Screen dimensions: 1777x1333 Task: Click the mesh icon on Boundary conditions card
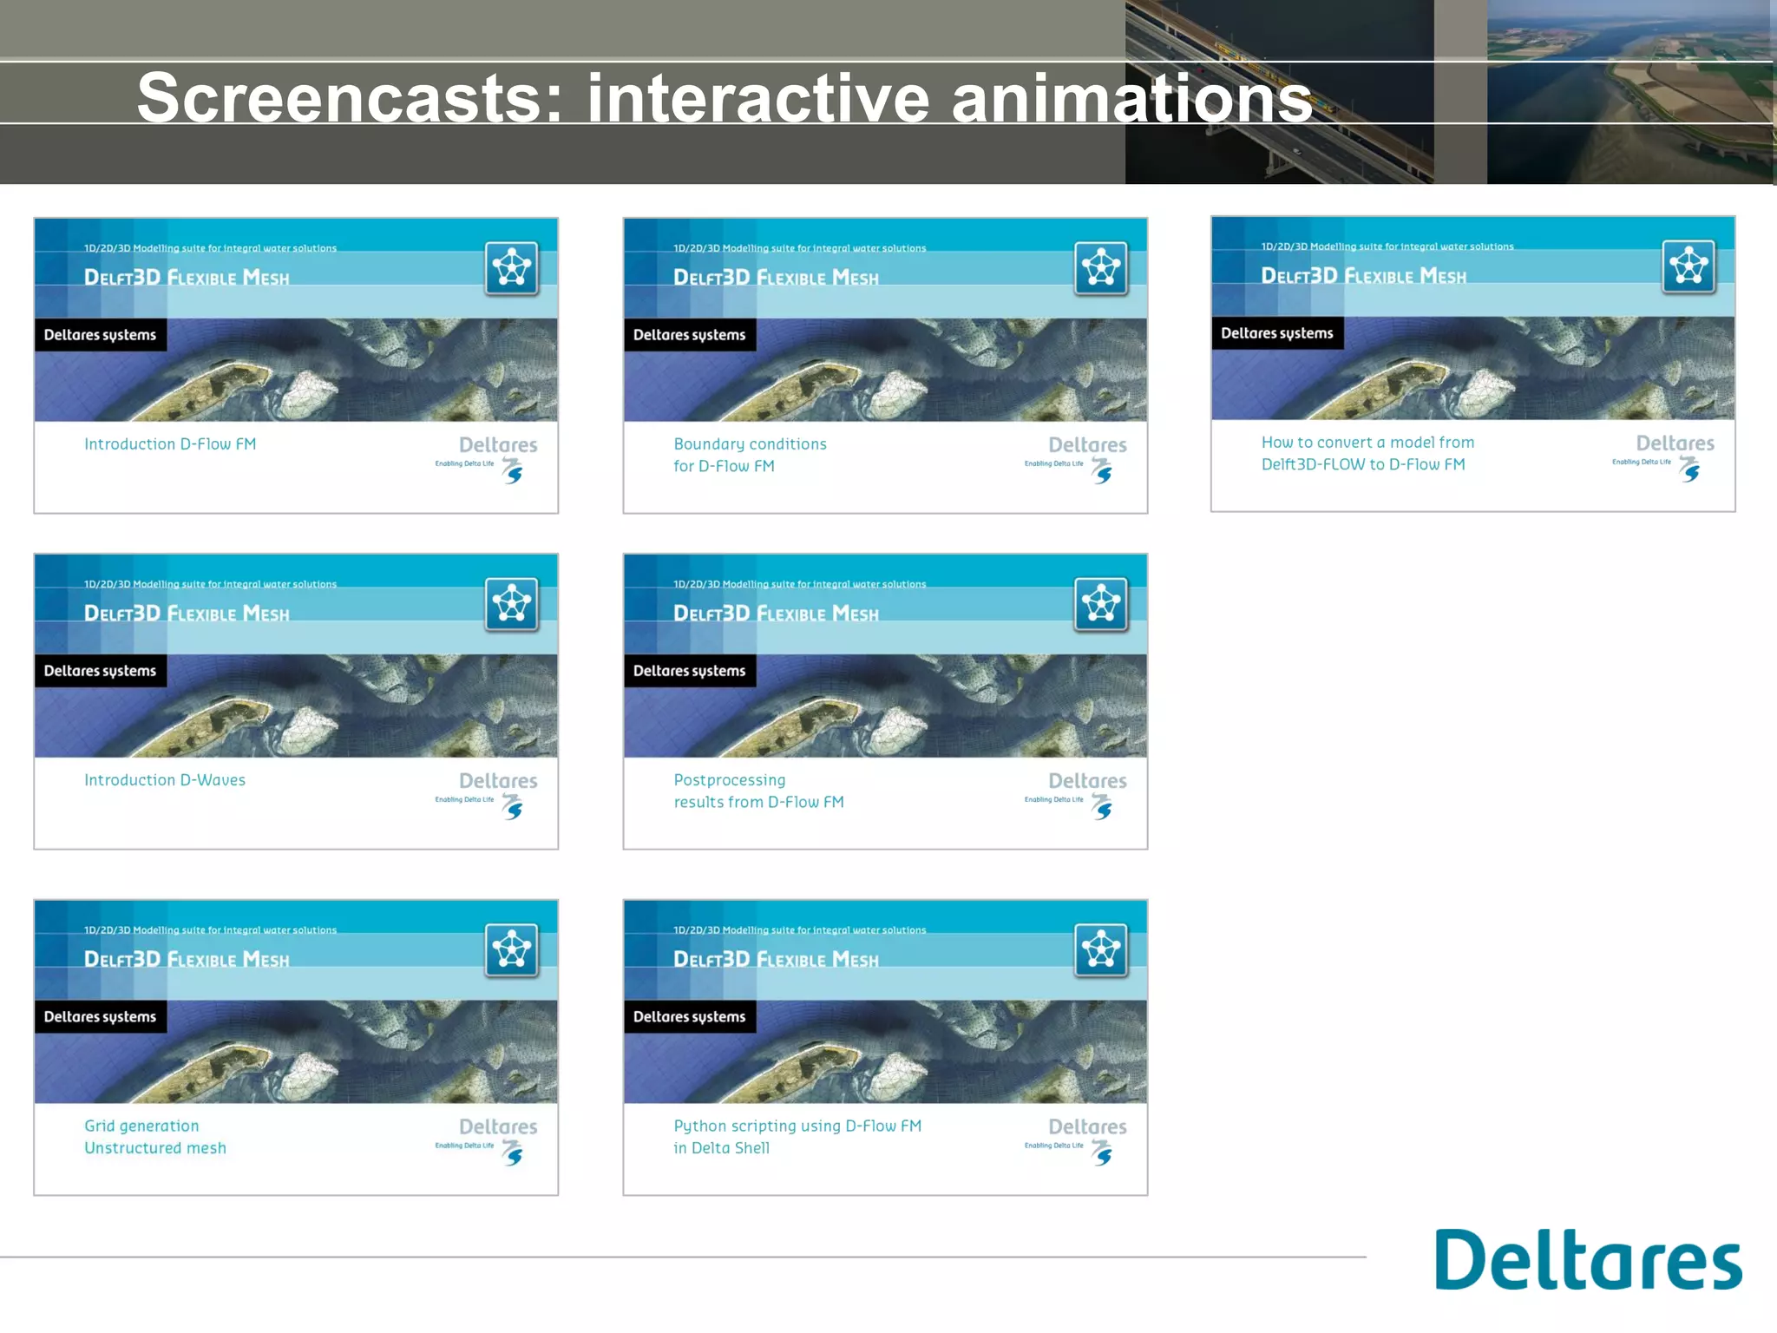(1101, 268)
